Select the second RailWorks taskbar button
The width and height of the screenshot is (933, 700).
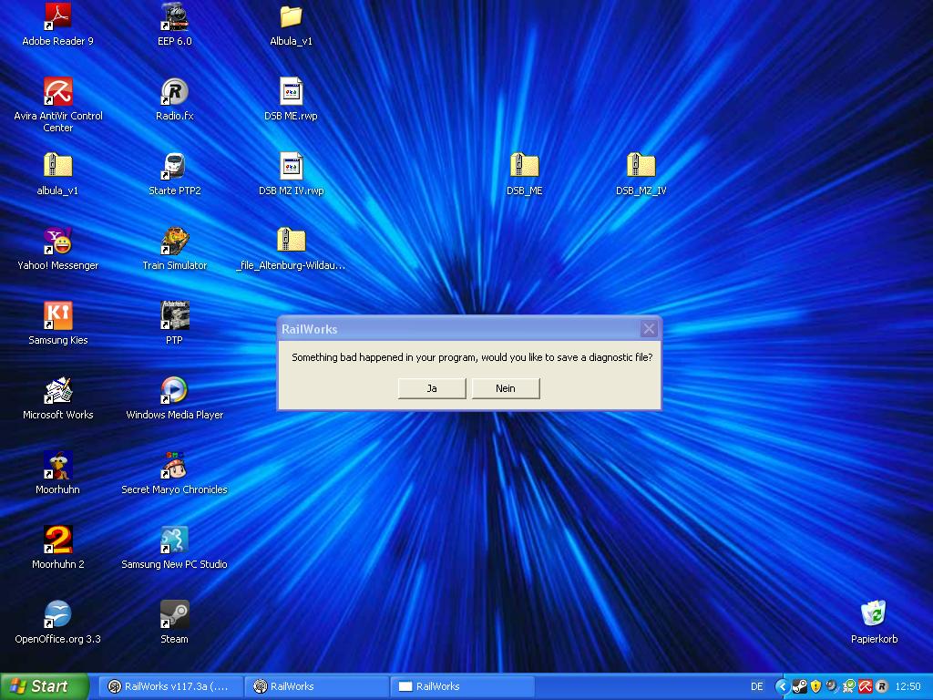[x=316, y=686]
